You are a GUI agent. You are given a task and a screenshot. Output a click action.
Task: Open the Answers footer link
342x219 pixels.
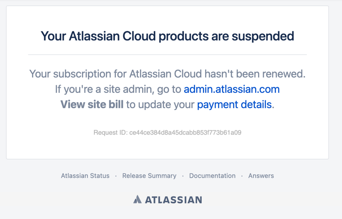click(x=261, y=176)
